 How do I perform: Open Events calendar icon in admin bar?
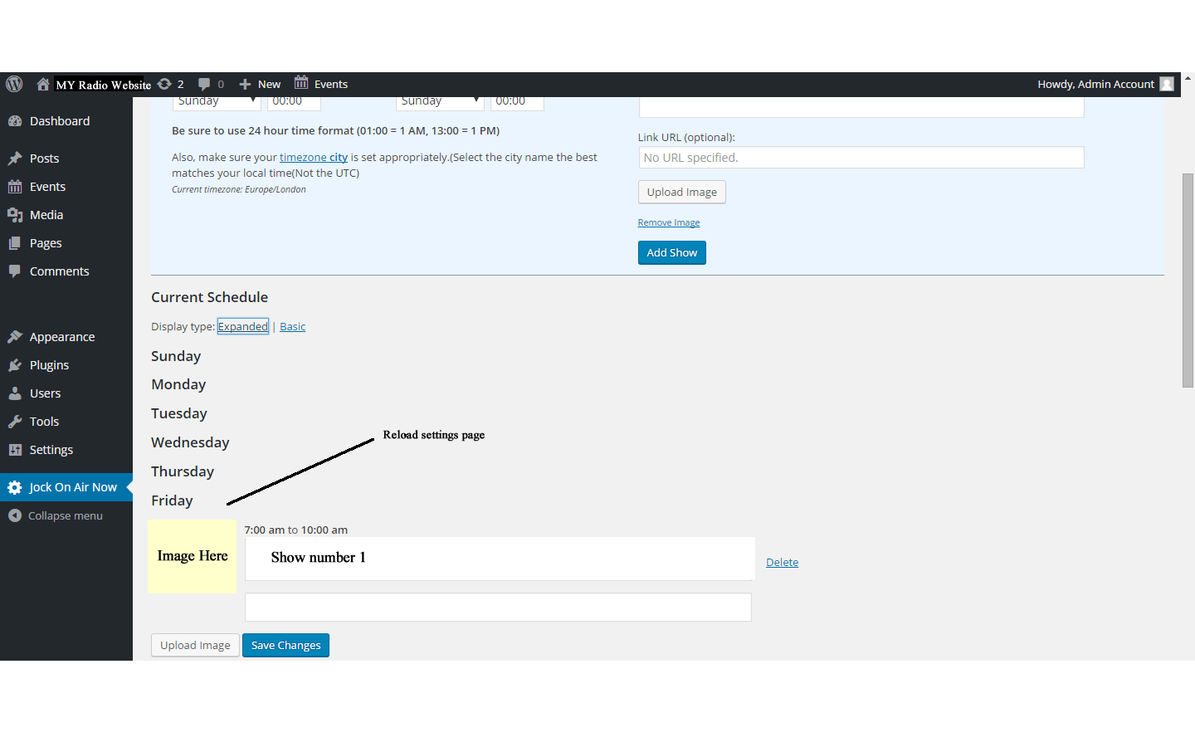[301, 83]
